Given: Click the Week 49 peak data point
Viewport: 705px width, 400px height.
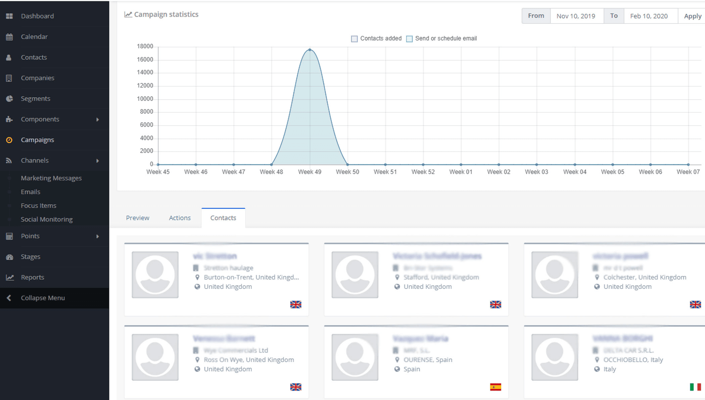Looking at the screenshot, I should tap(310, 50).
